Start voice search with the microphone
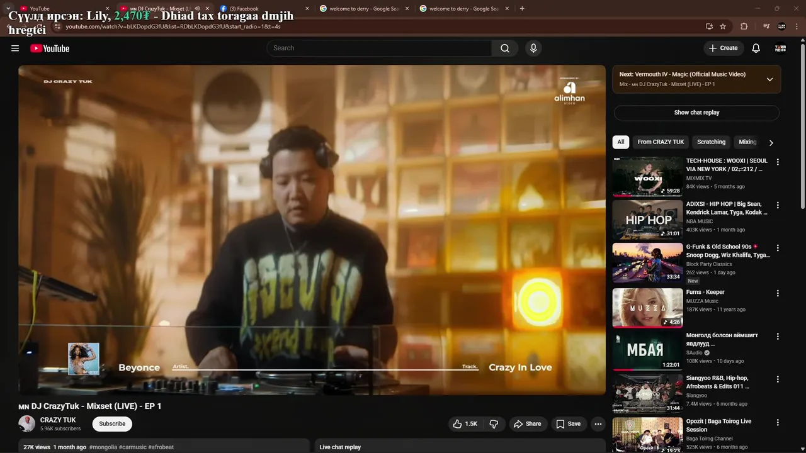Screen dimensions: 806x453 pyautogui.click(x=533, y=48)
